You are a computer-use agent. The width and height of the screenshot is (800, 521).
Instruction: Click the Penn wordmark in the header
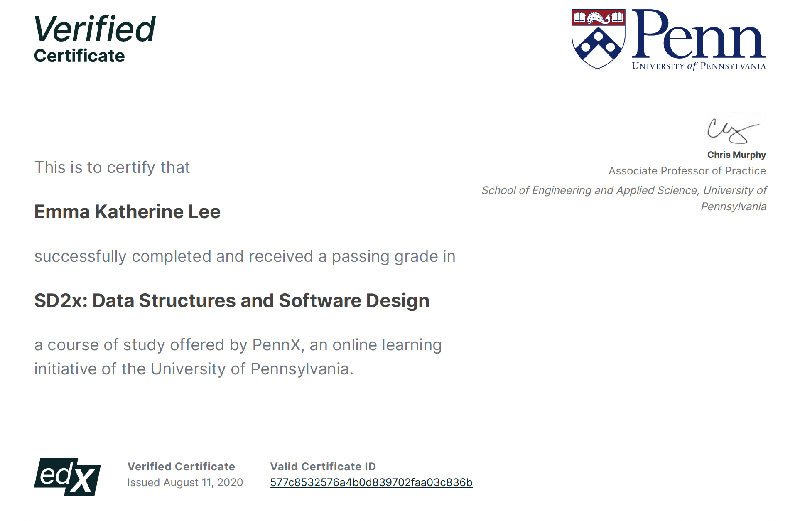tap(699, 34)
